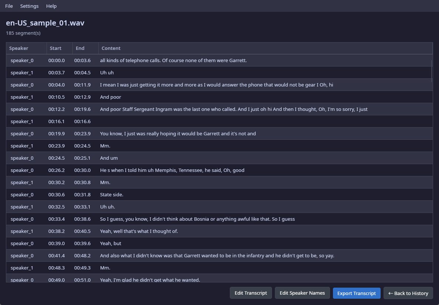Click the 'Mm.' segment at 00:23.9

point(105,146)
